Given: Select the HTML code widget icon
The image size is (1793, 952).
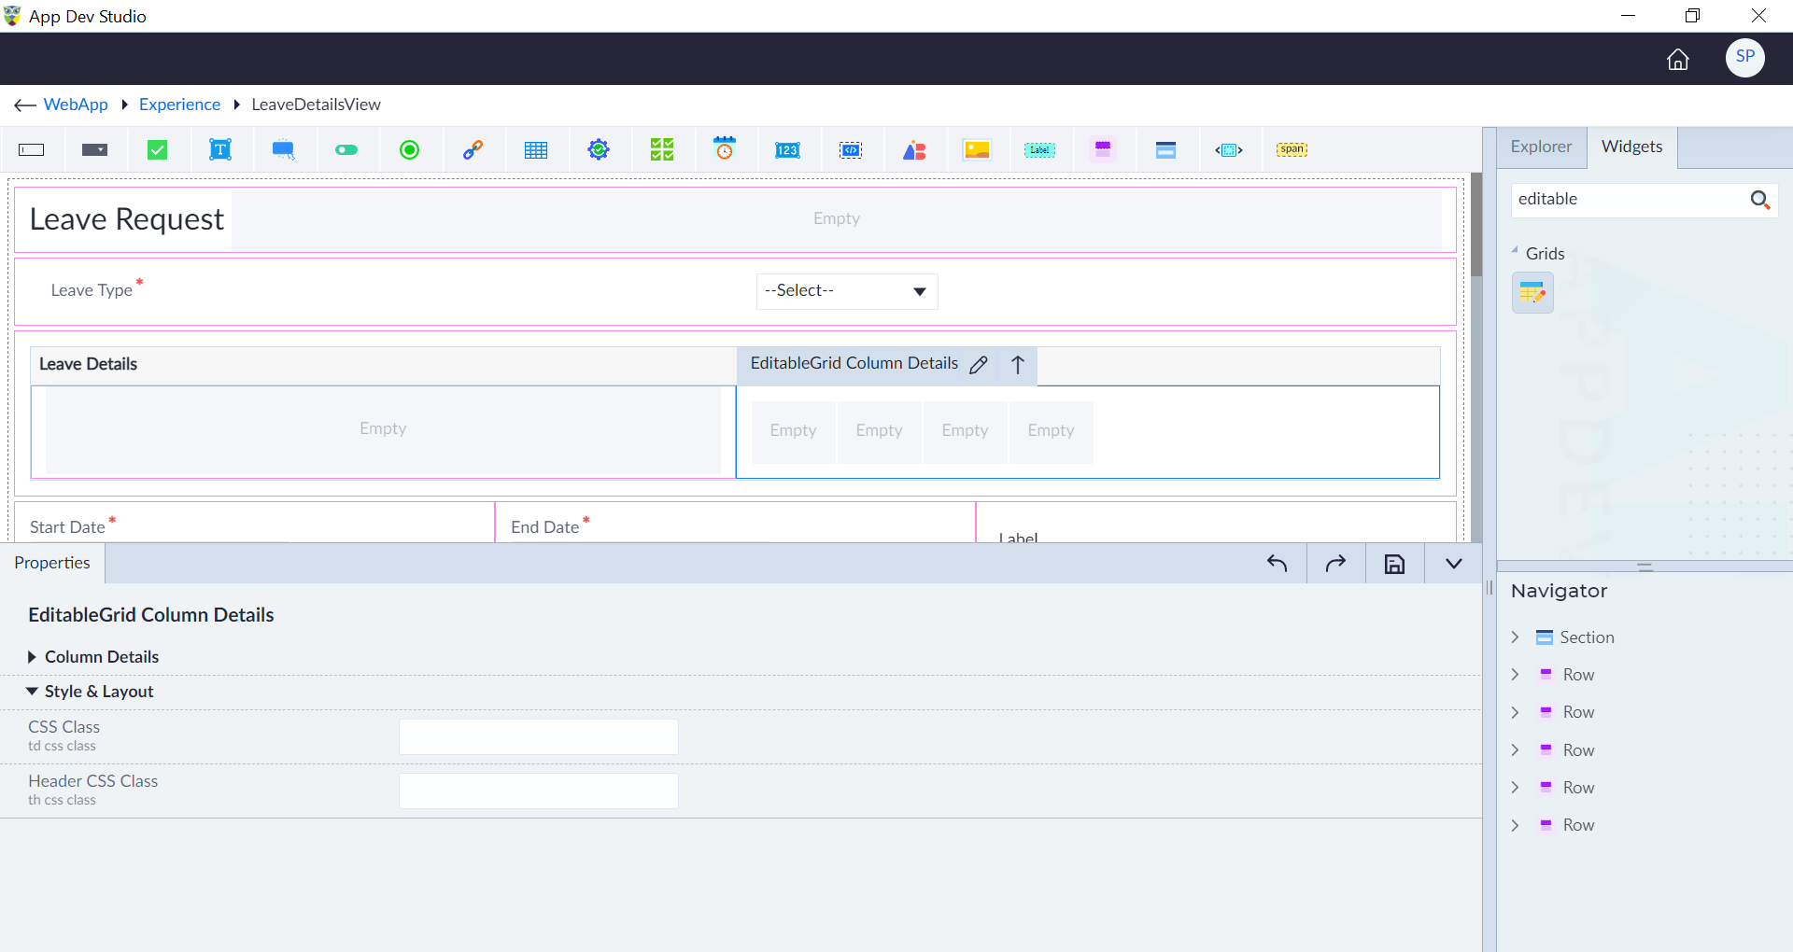Looking at the screenshot, I should point(851,150).
